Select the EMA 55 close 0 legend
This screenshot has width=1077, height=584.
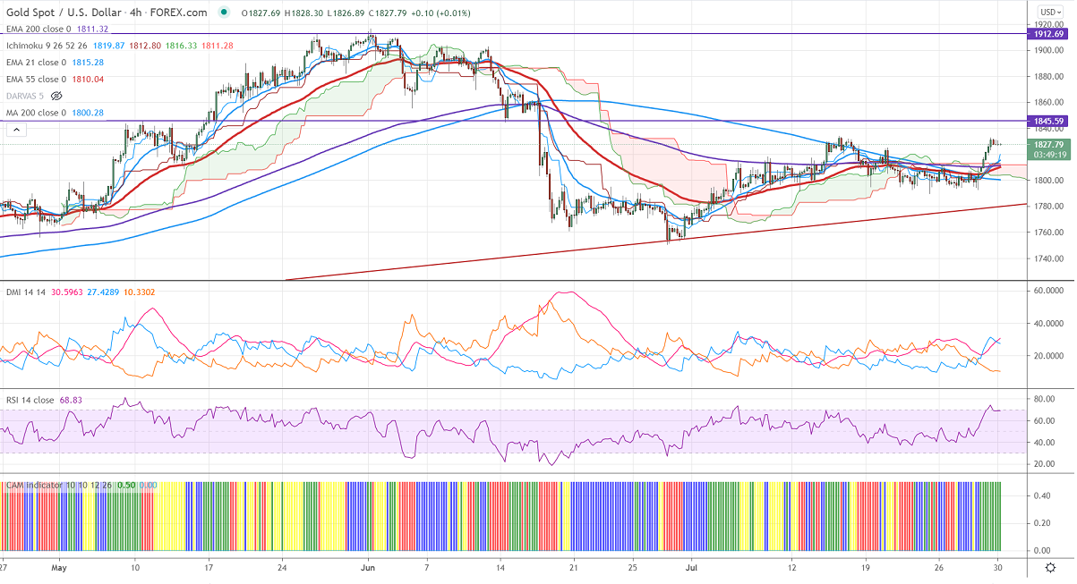coord(34,80)
